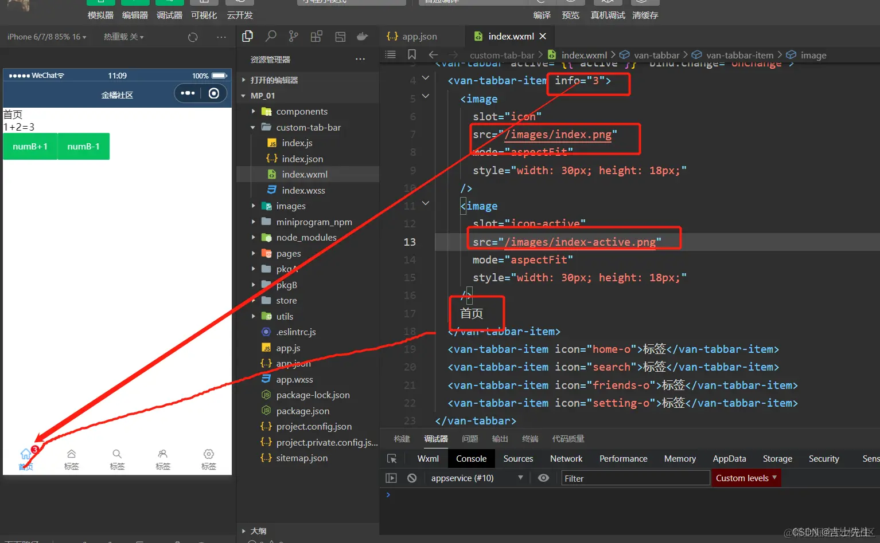
Task: Toggle the console sidebar icon
Action: click(391, 478)
